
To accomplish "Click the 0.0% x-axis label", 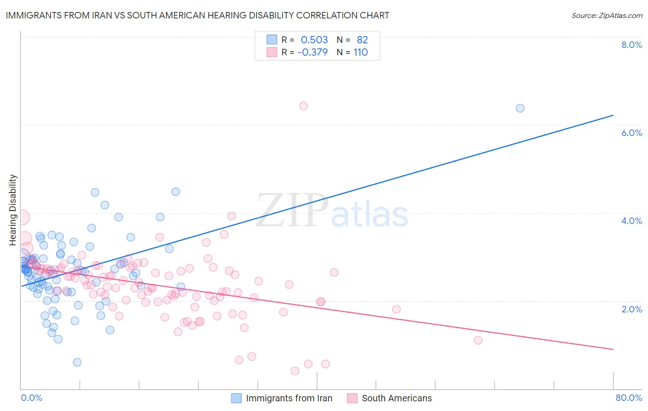I will pyautogui.click(x=32, y=398).
